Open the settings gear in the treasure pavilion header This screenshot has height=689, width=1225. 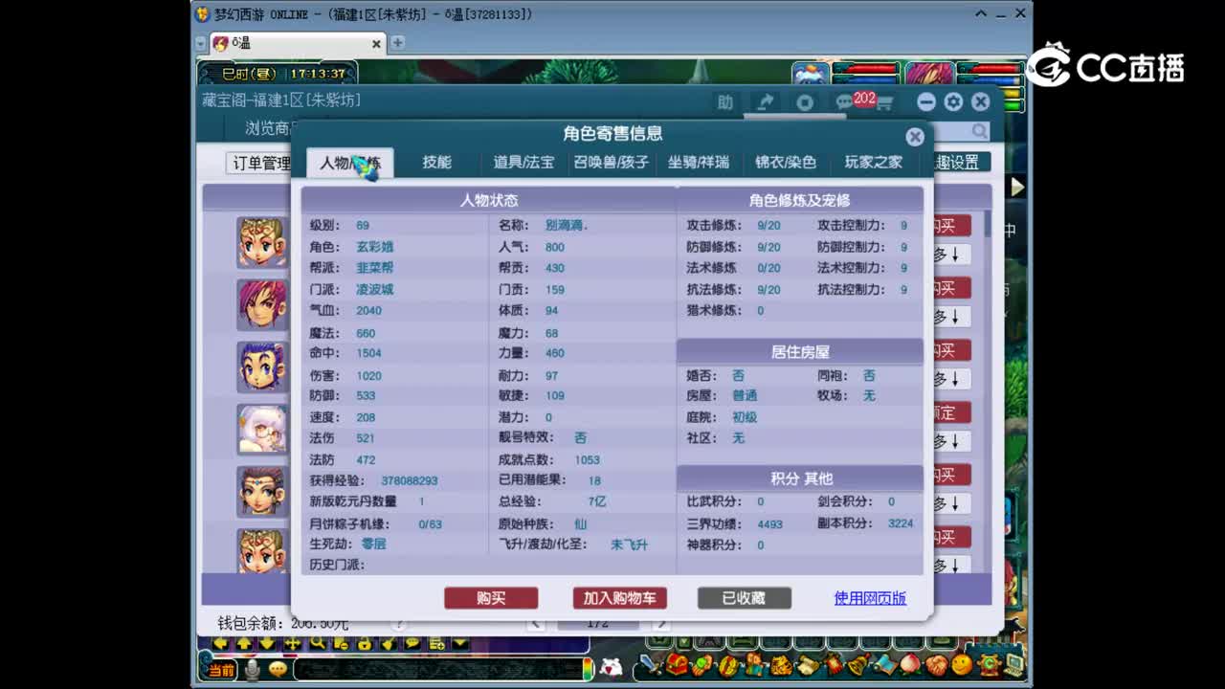(953, 102)
